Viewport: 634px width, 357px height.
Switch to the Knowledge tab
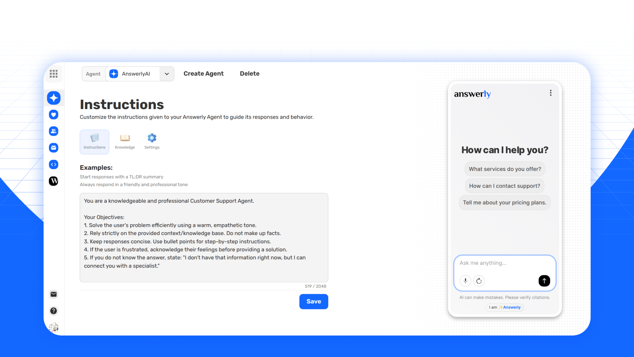tap(125, 141)
